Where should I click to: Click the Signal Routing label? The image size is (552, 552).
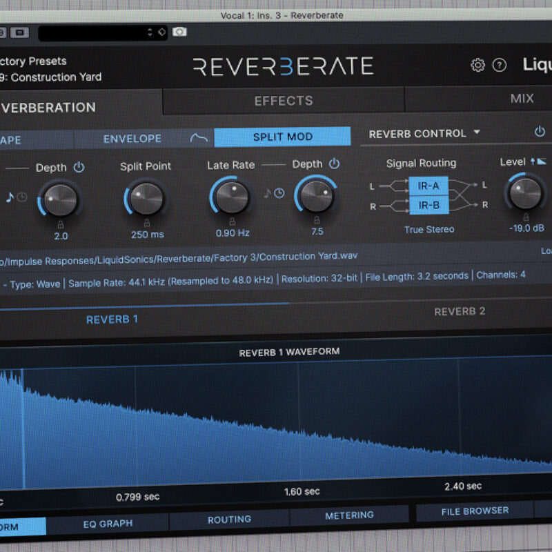pos(421,163)
